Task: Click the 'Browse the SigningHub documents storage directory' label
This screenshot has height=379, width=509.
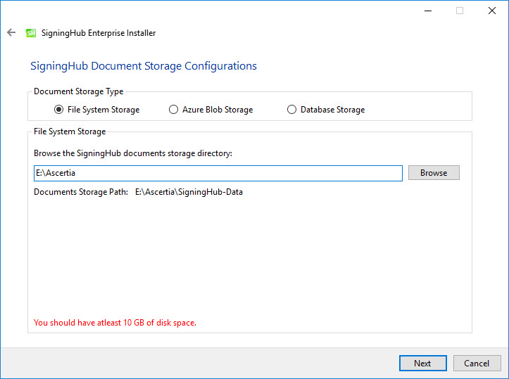Action: pos(133,153)
